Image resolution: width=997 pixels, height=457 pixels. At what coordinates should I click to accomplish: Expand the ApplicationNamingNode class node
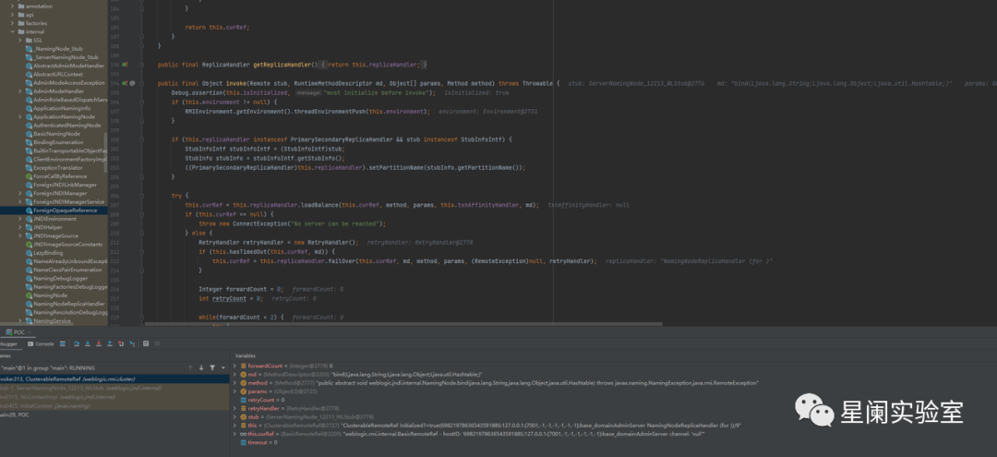(20, 117)
